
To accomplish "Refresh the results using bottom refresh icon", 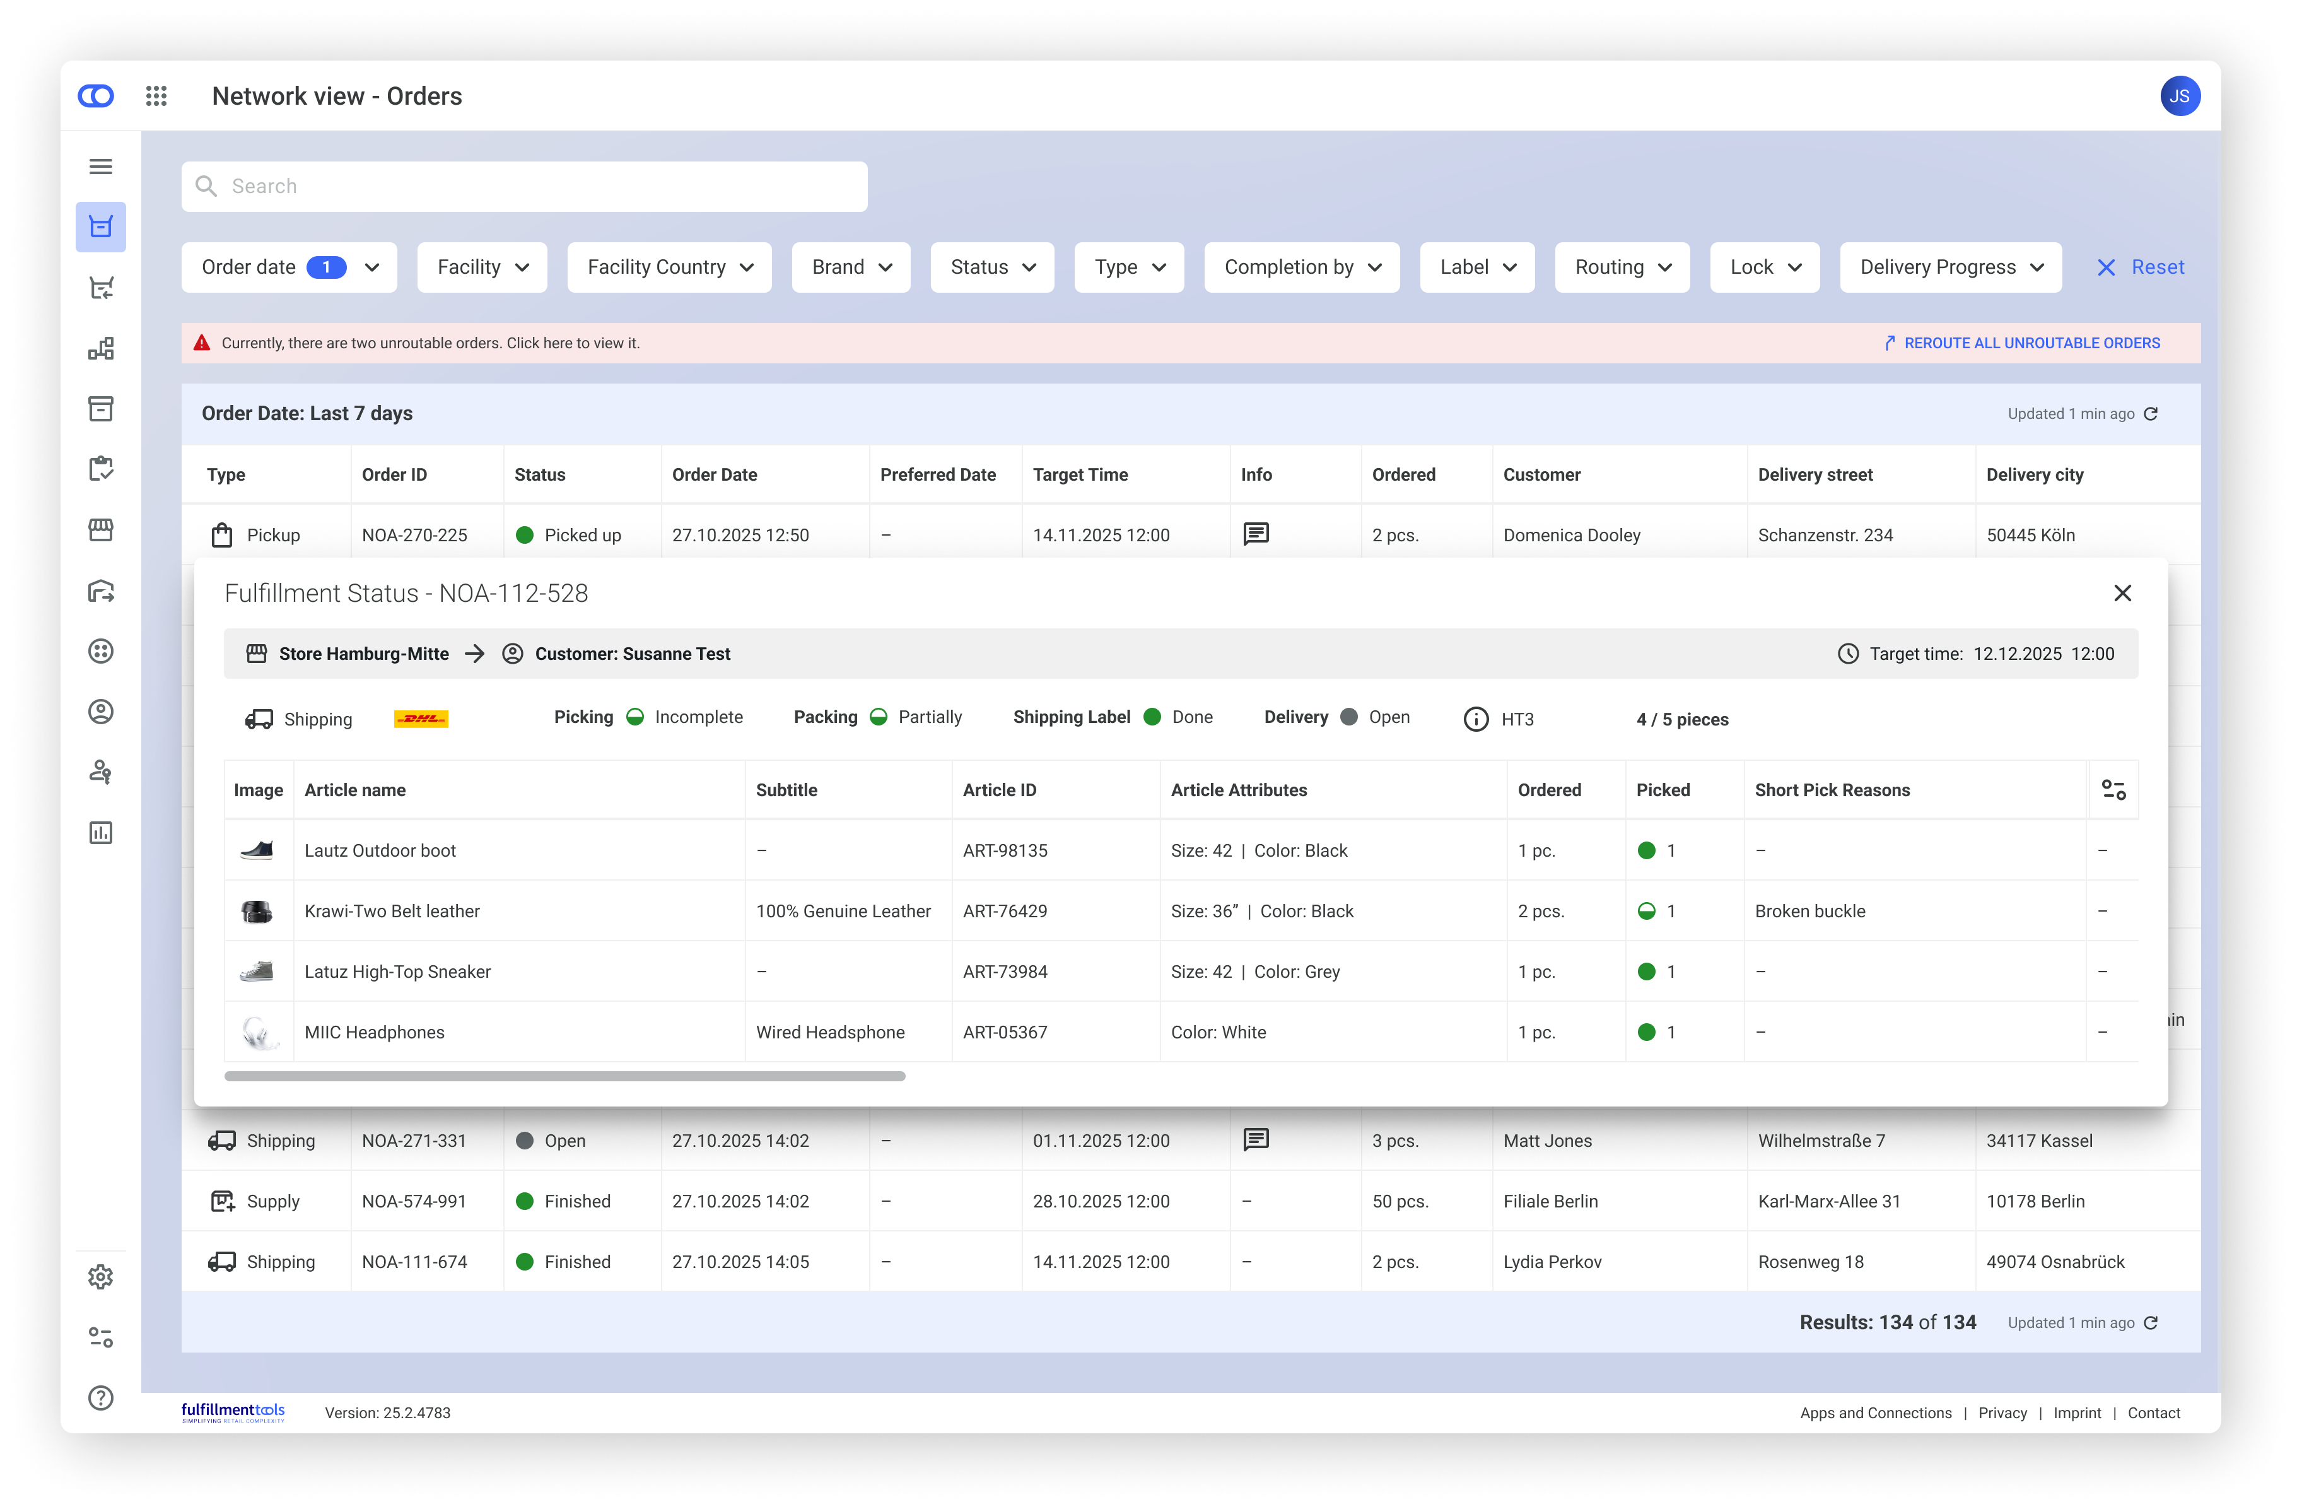I will click(2151, 1323).
